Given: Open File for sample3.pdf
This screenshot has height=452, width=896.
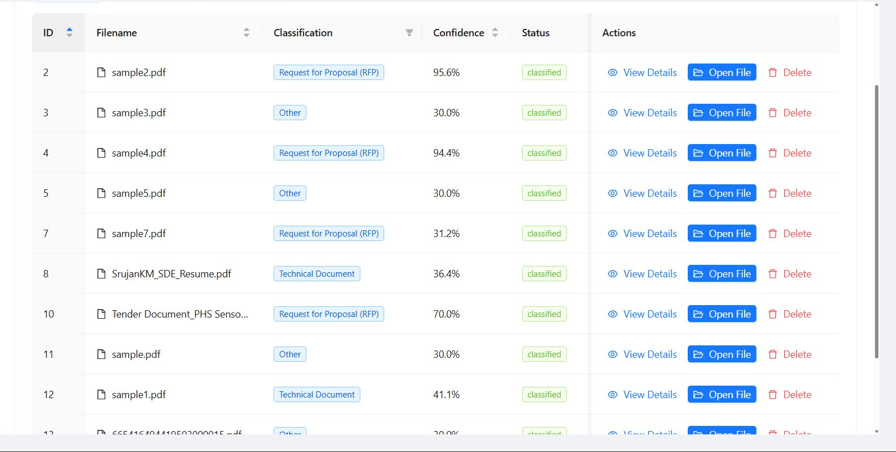Looking at the screenshot, I should tap(722, 112).
